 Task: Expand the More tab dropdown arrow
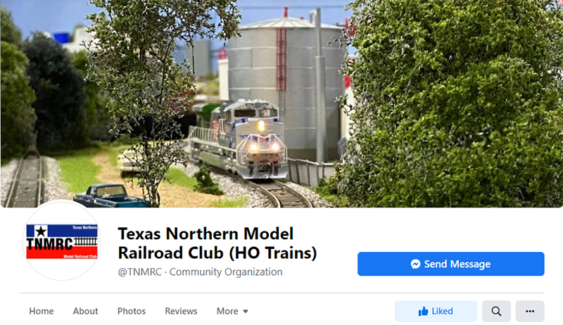[246, 312]
